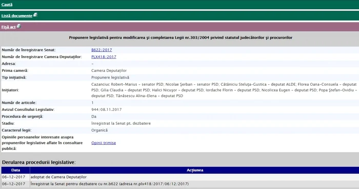This screenshot has width=359, height=189.
Task: Click the Caută link in top bar
Action: (x=7, y=5)
